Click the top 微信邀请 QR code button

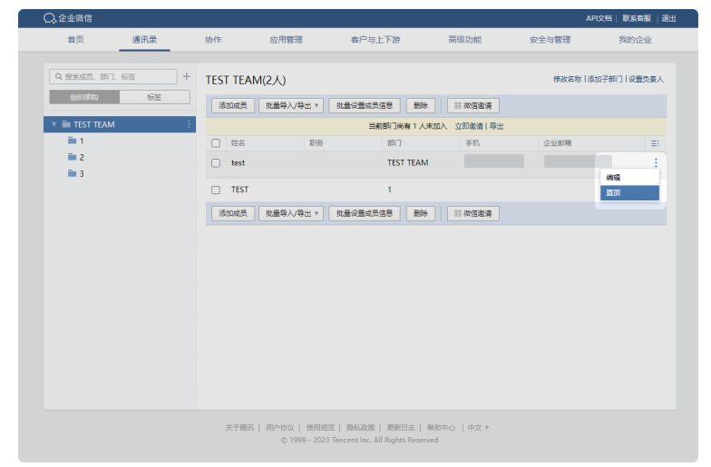[x=472, y=105]
